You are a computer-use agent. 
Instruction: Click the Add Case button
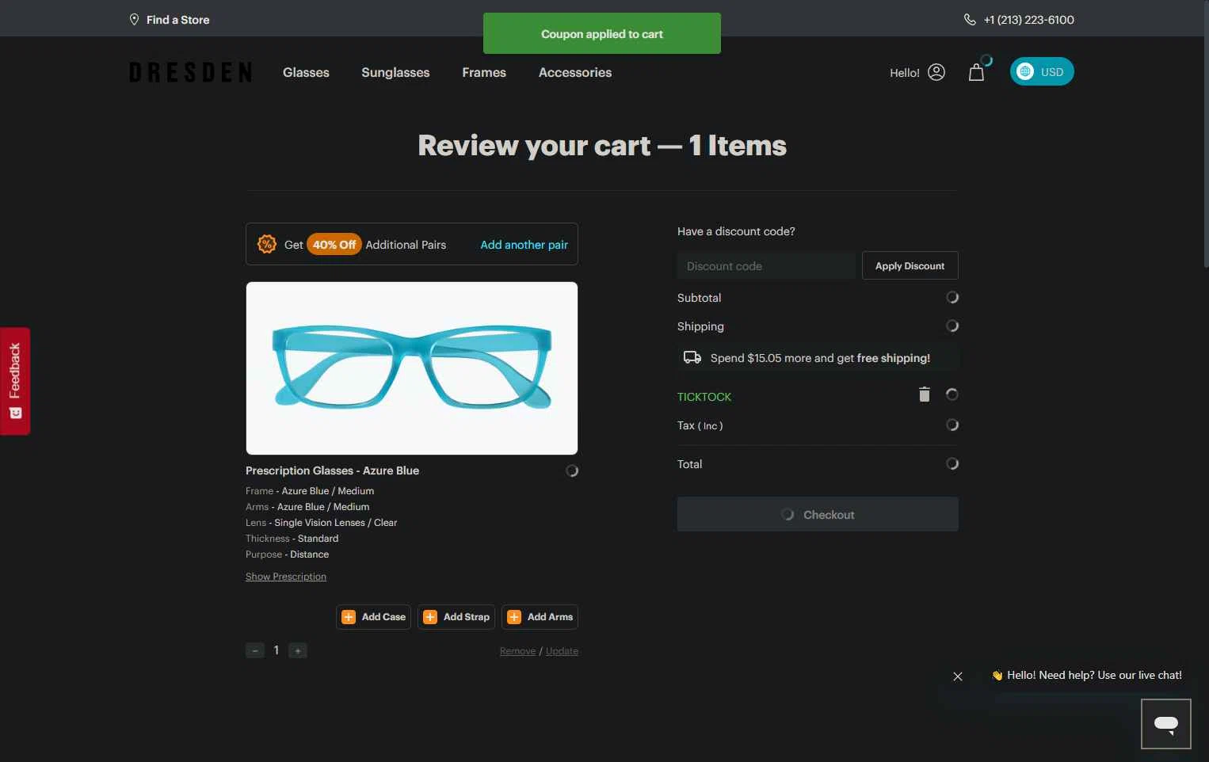coord(373,617)
